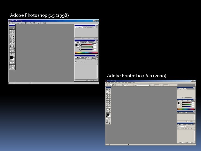Select the Crop tool in Photoshop 6.0 toolbox
201x151 pixels.
tap(107, 95)
